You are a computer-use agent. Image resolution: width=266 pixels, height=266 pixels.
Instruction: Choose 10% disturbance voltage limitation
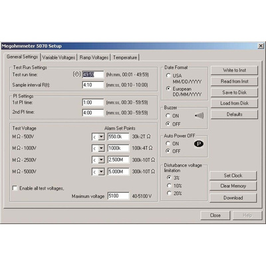coord(169,186)
